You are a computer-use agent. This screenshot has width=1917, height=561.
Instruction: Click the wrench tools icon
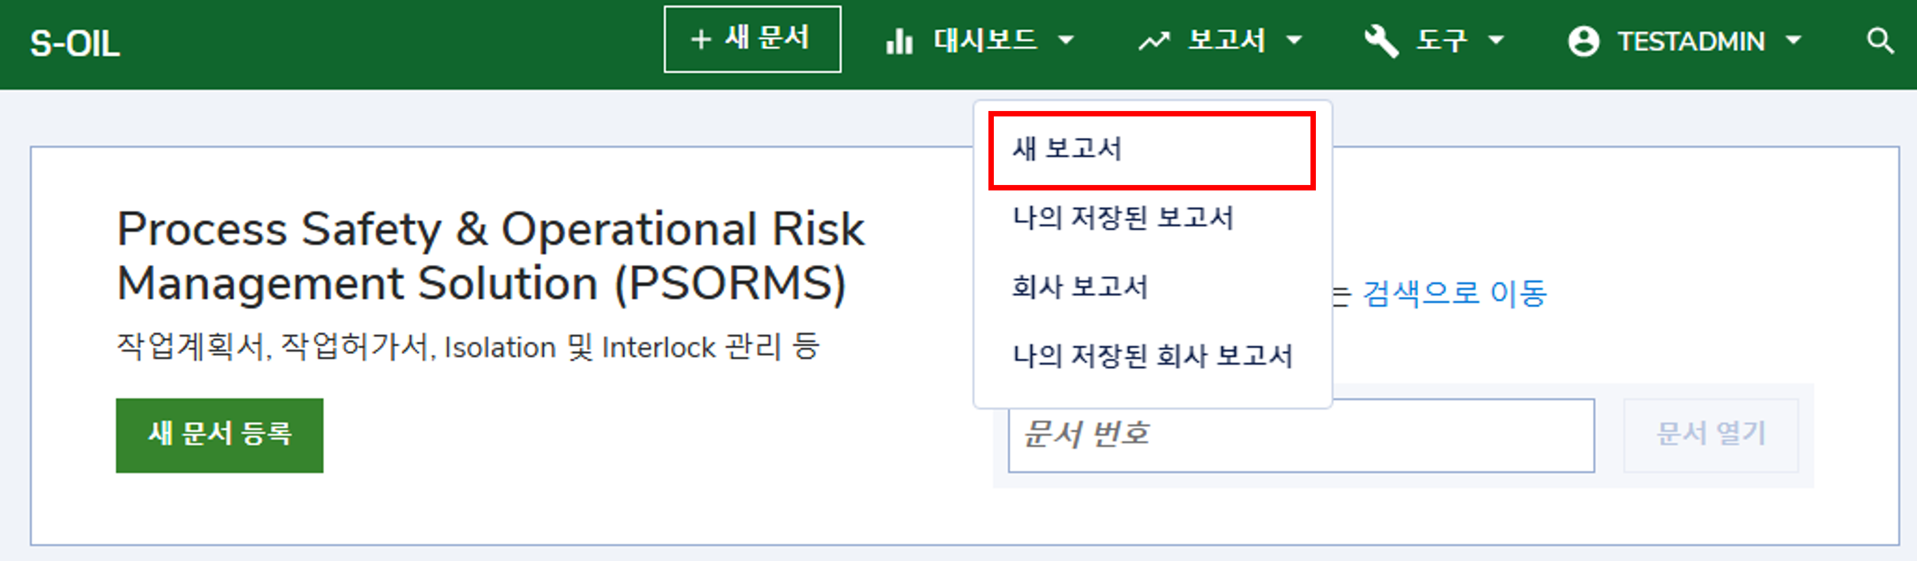tap(1381, 41)
